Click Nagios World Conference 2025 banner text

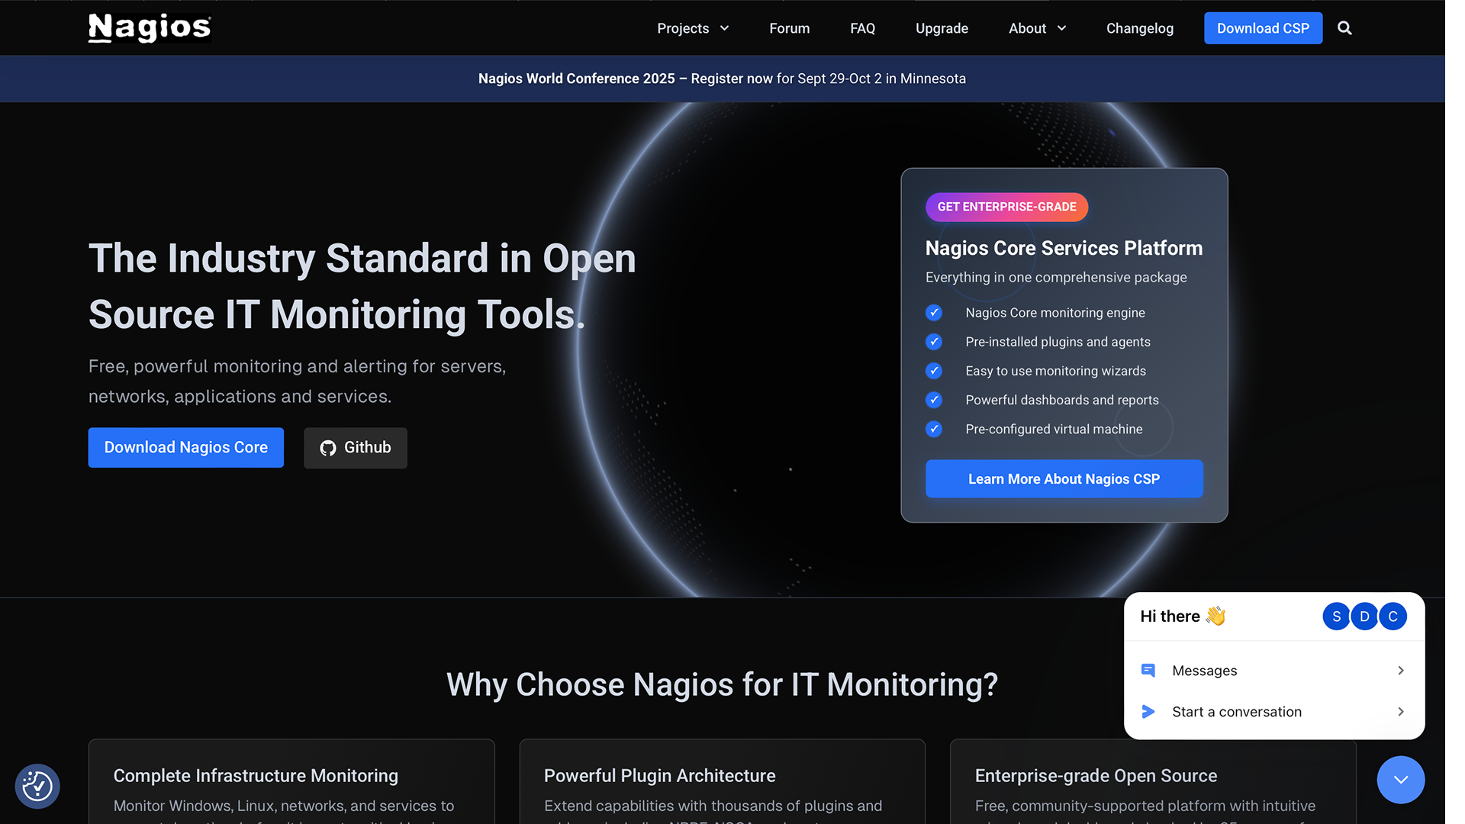(x=576, y=79)
